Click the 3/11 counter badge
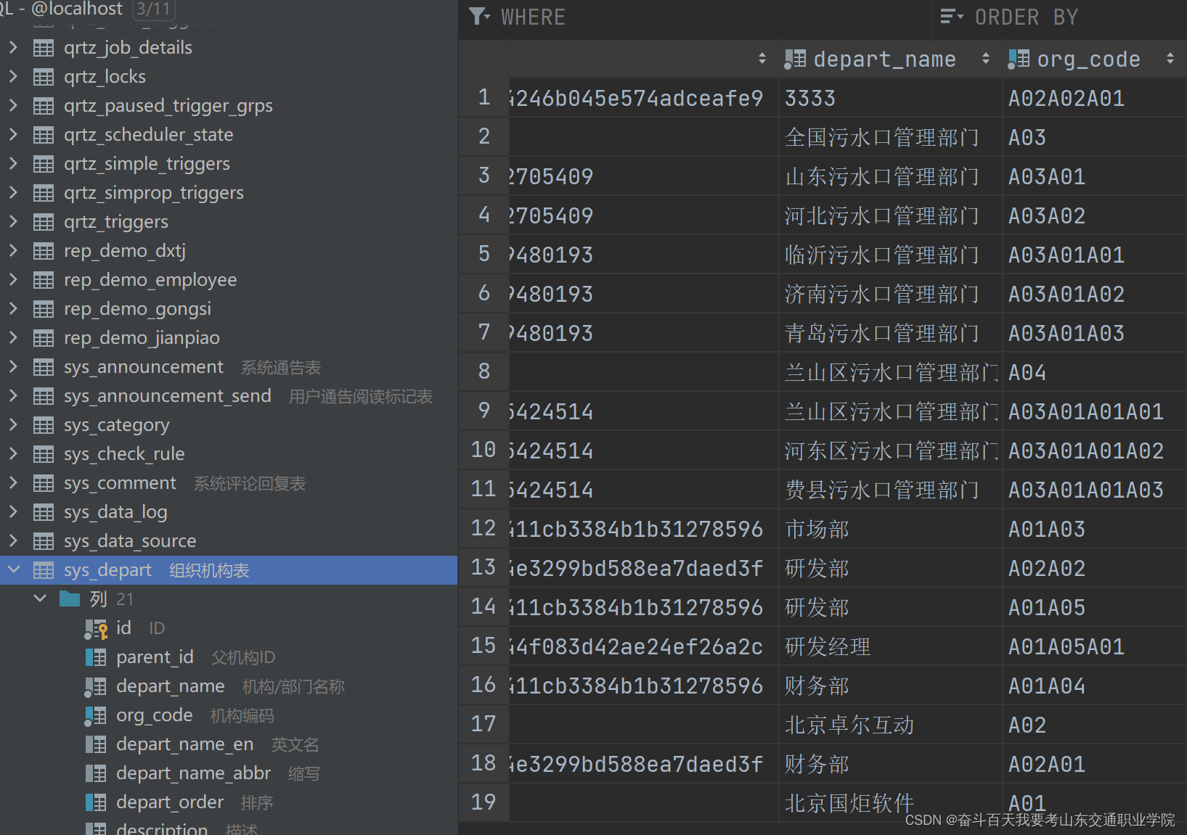 click(x=154, y=9)
